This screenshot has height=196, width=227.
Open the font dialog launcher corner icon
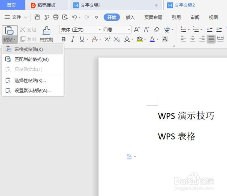174,46
